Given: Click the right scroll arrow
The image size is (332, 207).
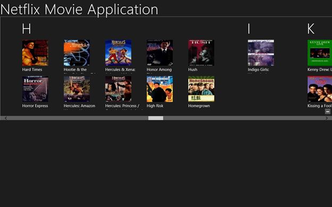Looking at the screenshot, I should pyautogui.click(x=327, y=118).
